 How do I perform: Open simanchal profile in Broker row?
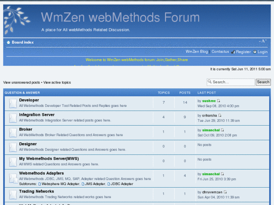211,130
